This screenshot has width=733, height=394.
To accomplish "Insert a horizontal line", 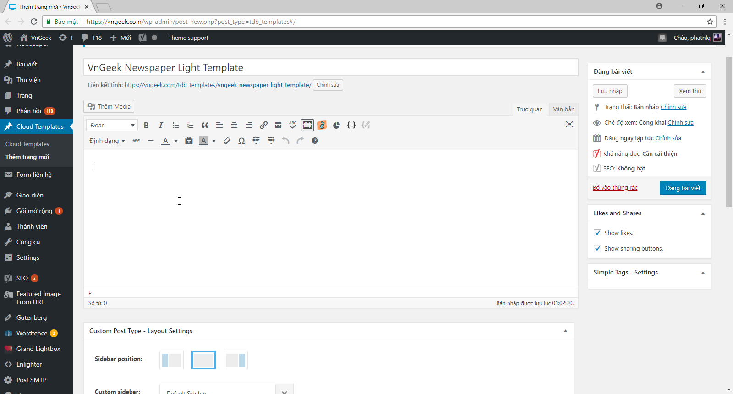I will (x=151, y=141).
